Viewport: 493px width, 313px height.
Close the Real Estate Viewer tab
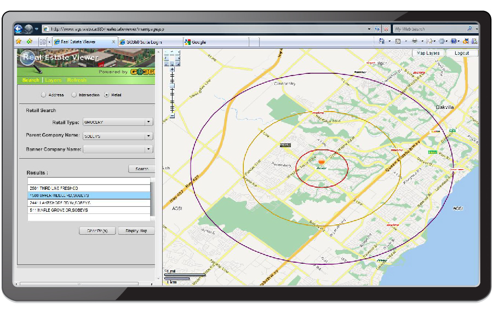pyautogui.click(x=113, y=42)
